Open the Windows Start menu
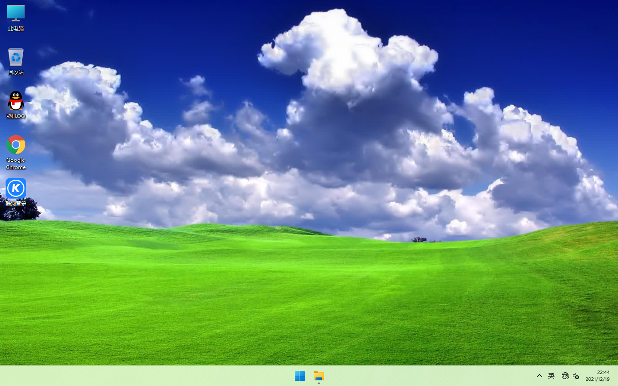 click(300, 376)
